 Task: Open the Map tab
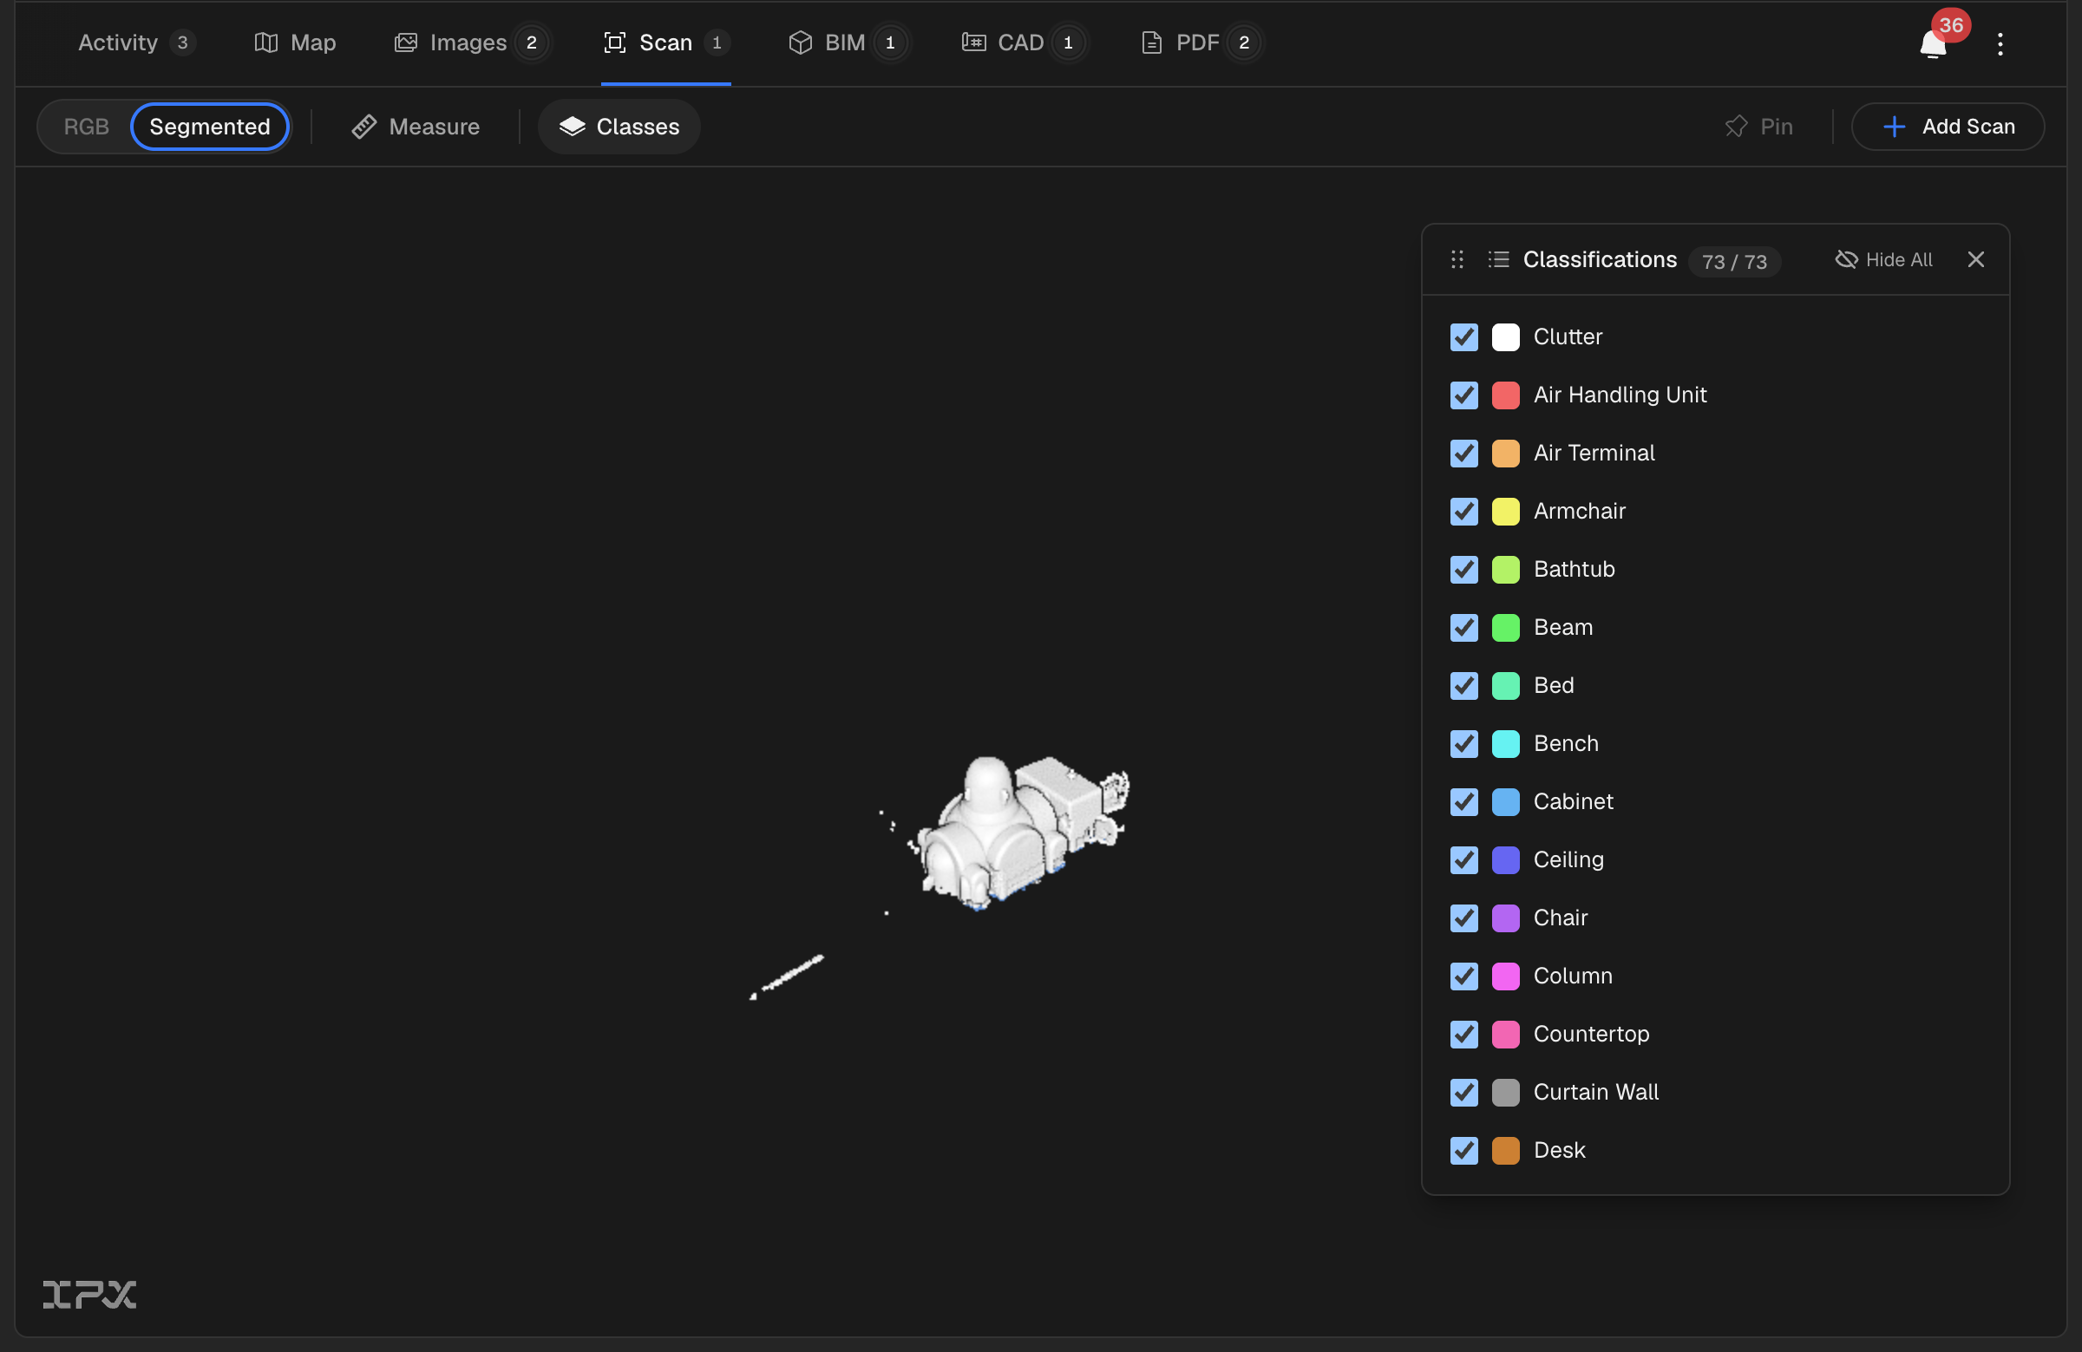click(x=295, y=42)
